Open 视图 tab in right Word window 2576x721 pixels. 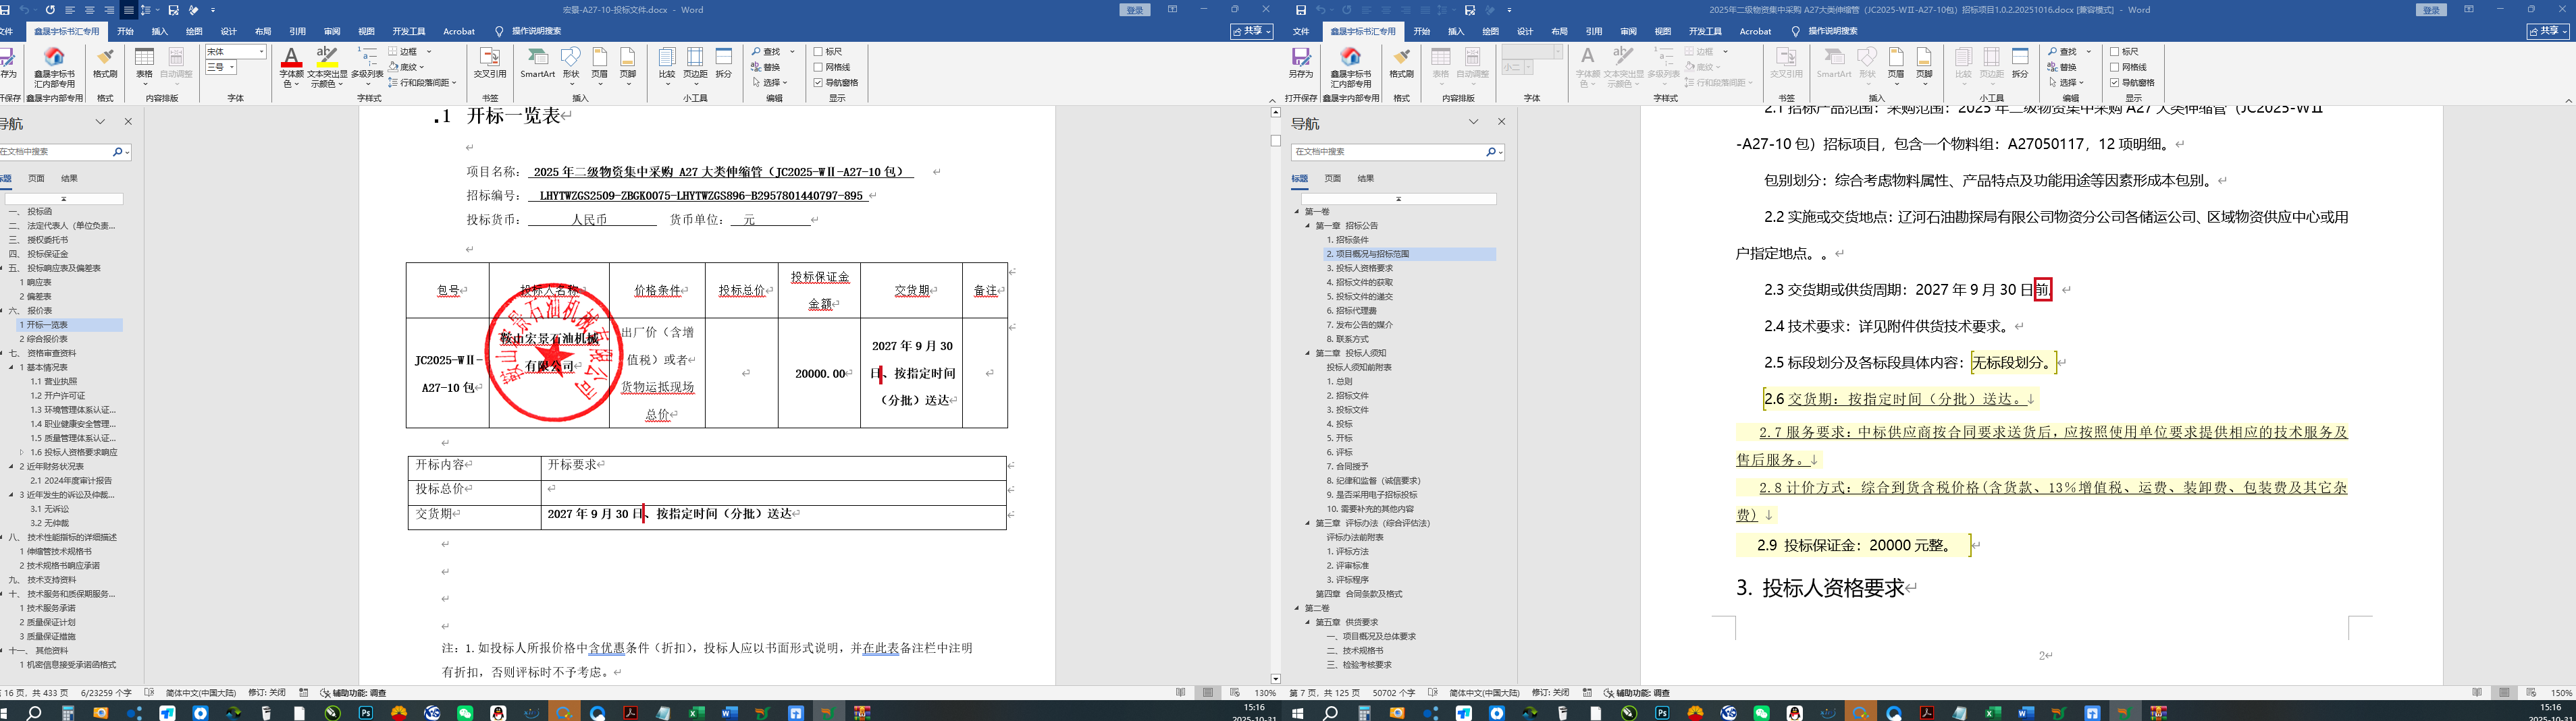pos(1663,32)
